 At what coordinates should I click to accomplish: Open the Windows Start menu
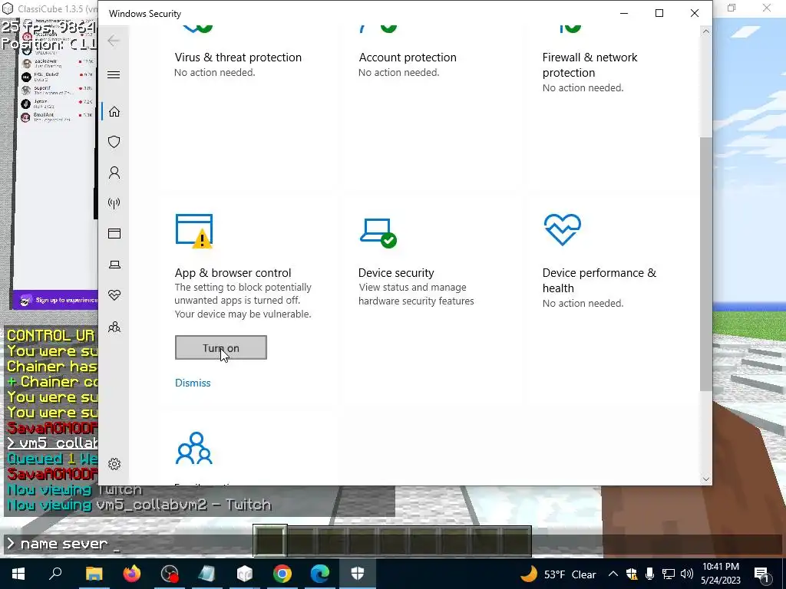(18, 574)
